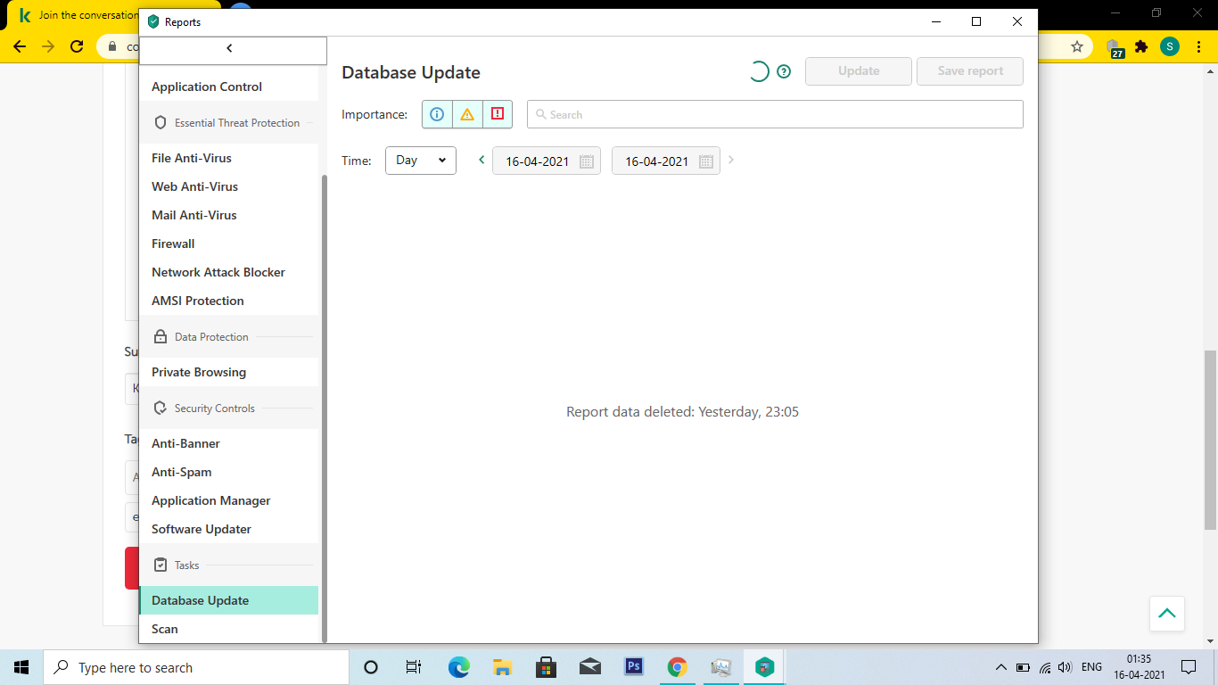This screenshot has height=685, width=1218.
Task: Click the Essential Threat Protection shield icon
Action: click(x=160, y=122)
